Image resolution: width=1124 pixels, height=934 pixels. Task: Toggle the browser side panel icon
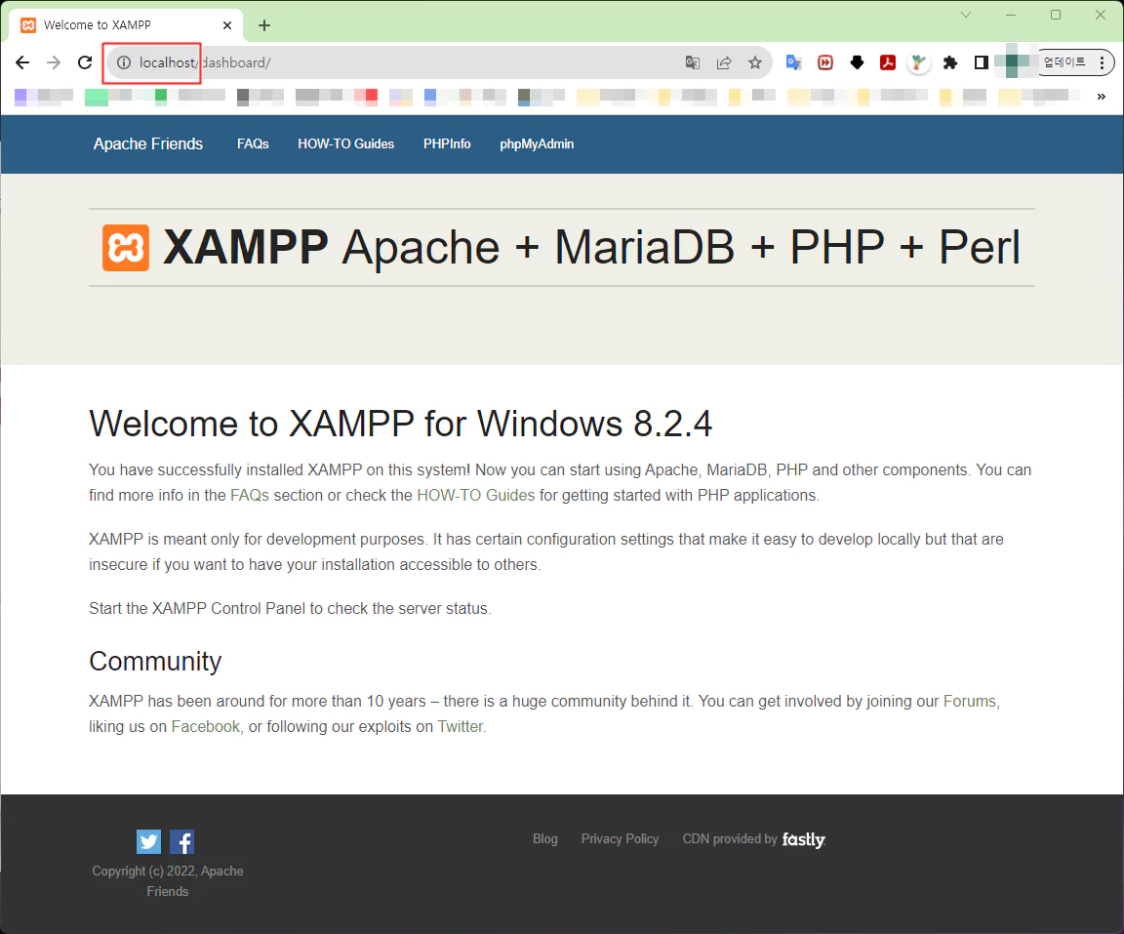(x=982, y=62)
